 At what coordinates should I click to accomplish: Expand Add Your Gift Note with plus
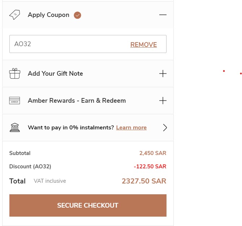pos(163,74)
